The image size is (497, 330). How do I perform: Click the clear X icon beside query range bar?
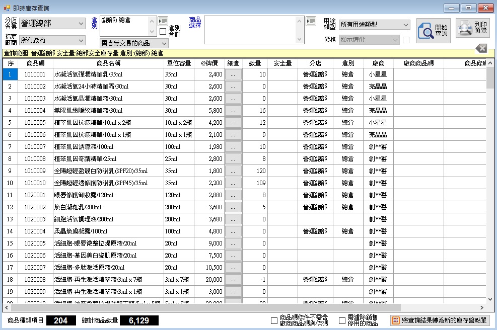481,48
